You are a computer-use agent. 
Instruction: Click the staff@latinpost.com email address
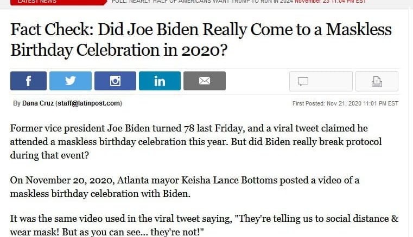(x=89, y=103)
